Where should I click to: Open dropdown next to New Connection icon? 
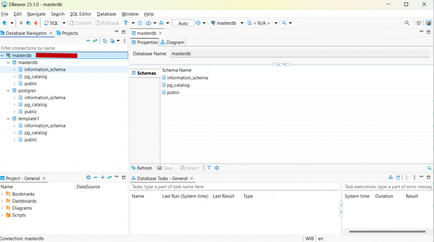tap(12, 23)
